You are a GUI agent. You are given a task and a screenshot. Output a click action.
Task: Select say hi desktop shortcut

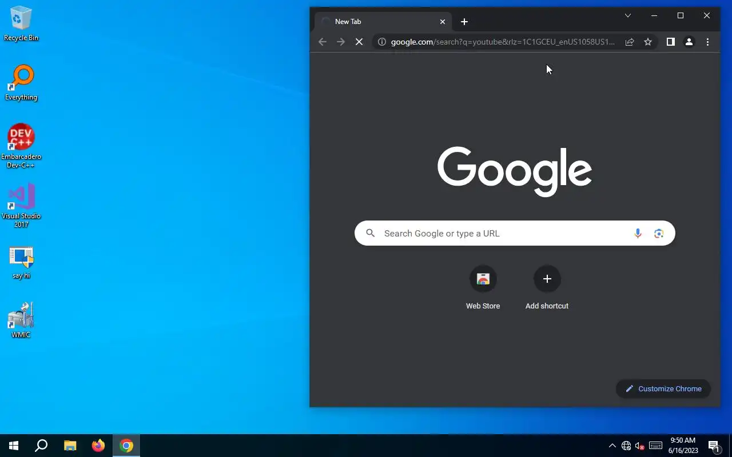point(21,263)
